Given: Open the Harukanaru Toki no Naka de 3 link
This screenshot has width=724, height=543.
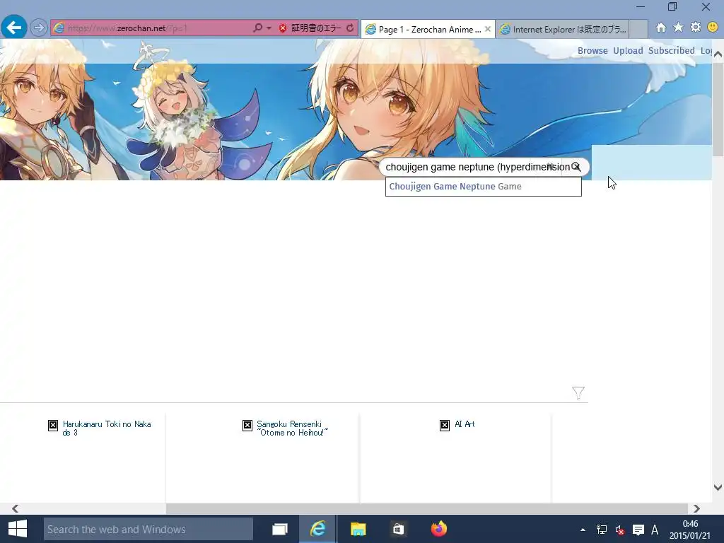Looking at the screenshot, I should (x=107, y=428).
